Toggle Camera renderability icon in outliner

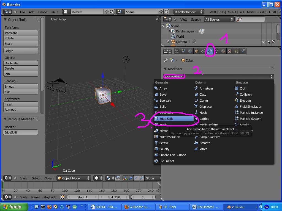point(273,42)
